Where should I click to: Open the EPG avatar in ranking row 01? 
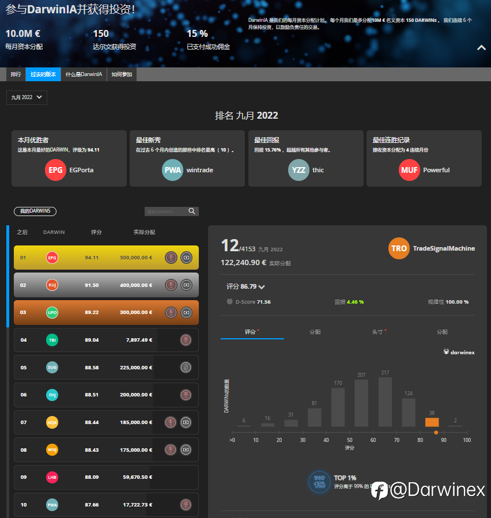click(x=52, y=258)
